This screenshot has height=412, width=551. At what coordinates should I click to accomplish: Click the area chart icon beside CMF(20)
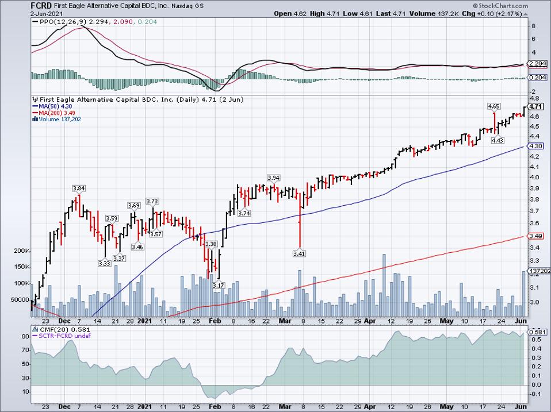(35, 329)
